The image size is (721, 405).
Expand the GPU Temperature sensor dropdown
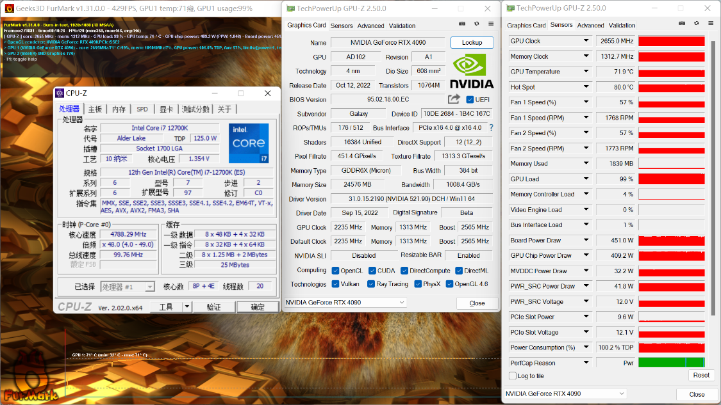point(586,72)
